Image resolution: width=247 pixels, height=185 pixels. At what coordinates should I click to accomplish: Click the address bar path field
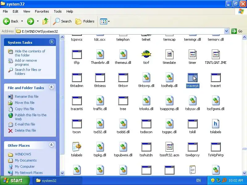pyautogui.click(x=120, y=31)
